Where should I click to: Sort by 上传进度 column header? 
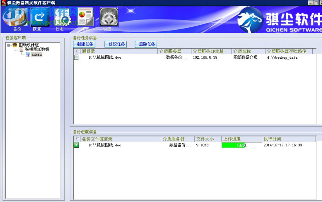[x=241, y=139]
